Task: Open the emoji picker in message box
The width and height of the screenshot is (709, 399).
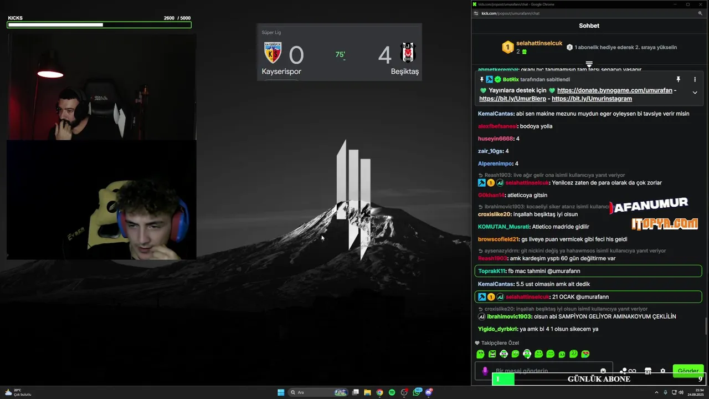Action: point(603,371)
